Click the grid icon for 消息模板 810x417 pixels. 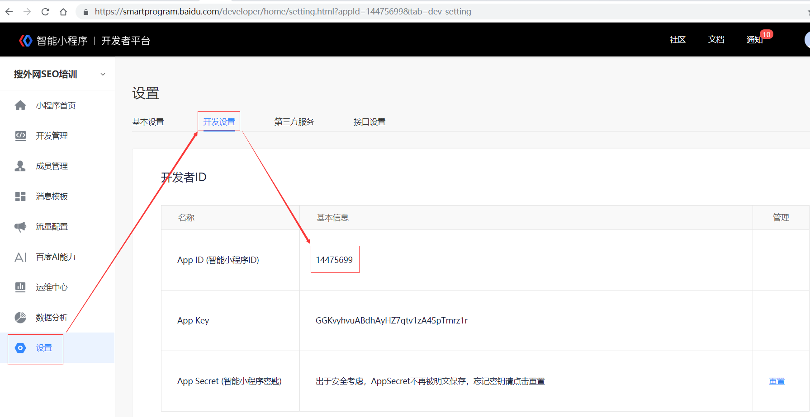click(x=20, y=196)
